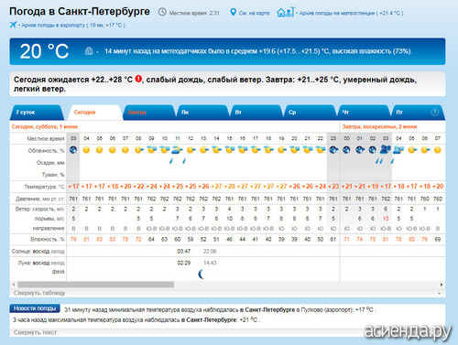Click the cloudiness icon under hour 17
Viewport: 458px width, 345px height.
(x=256, y=149)
